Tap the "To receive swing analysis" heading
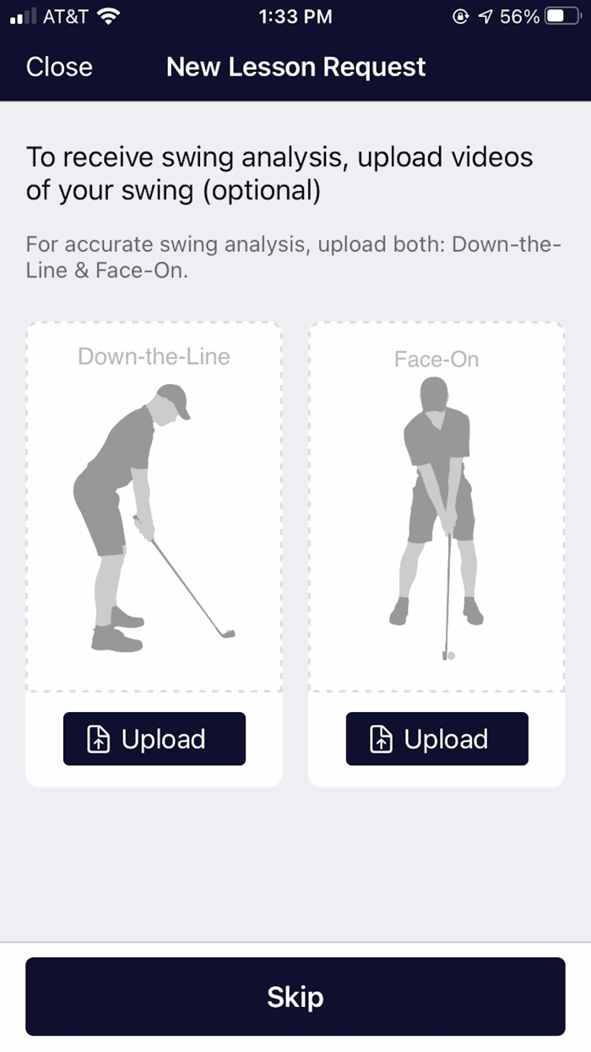The height and width of the screenshot is (1052, 591). coord(279,173)
